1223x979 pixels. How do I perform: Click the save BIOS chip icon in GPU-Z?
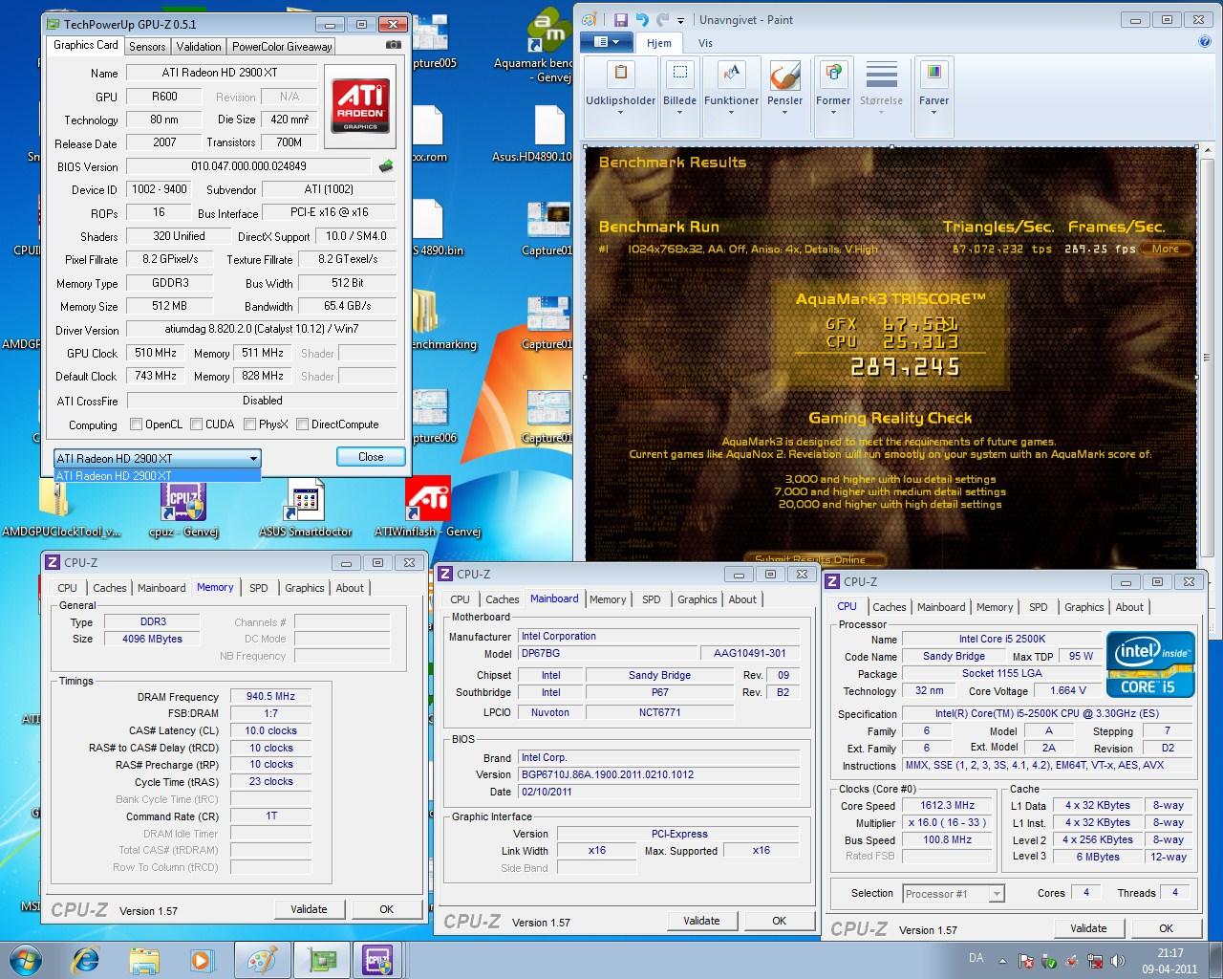coord(386,166)
